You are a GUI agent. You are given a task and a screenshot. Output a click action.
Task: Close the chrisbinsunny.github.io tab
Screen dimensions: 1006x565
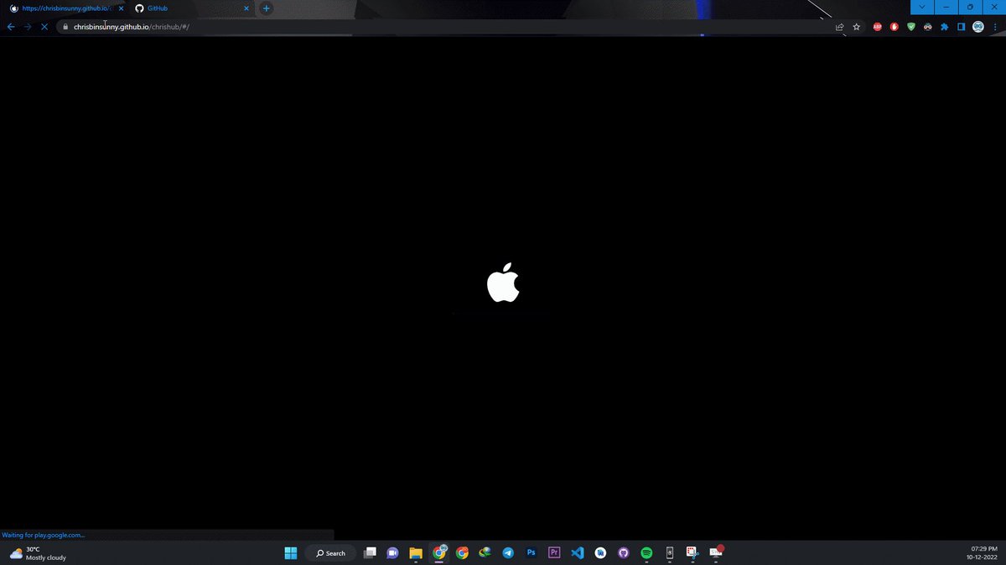click(121, 8)
